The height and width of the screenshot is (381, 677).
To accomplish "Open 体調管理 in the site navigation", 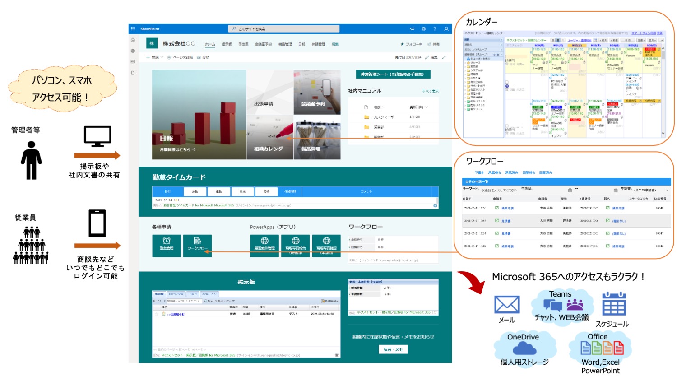I will click(x=318, y=44).
